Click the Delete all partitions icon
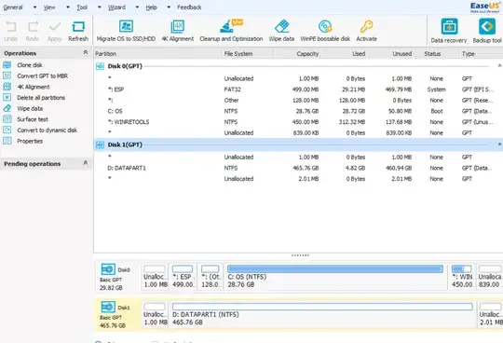This screenshot has height=343, width=503. tap(7, 98)
